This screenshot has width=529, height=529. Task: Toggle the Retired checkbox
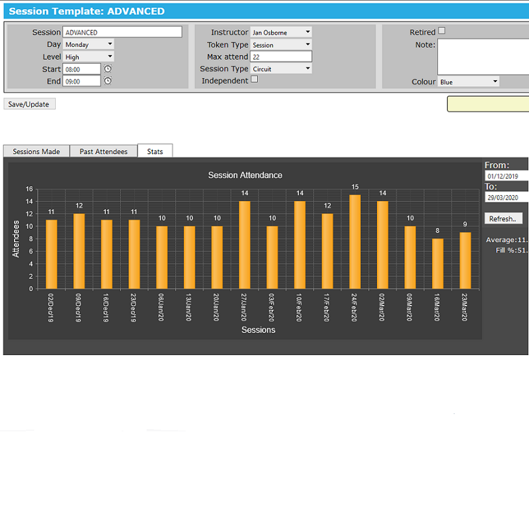(442, 31)
